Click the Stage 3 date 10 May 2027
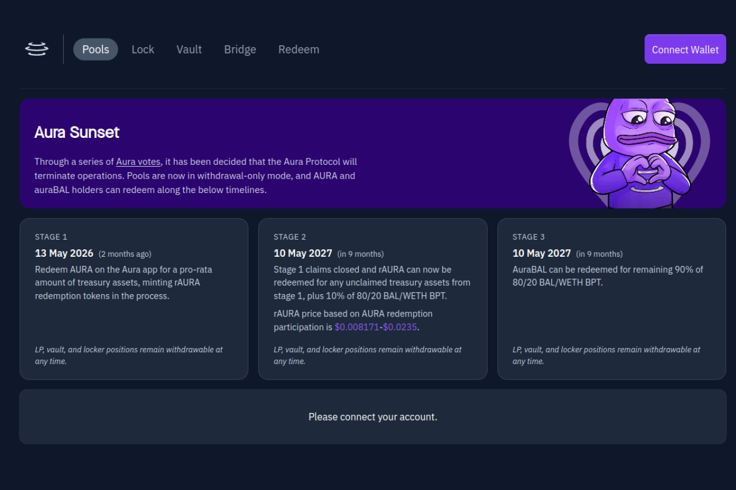This screenshot has width=736, height=490. point(542,253)
